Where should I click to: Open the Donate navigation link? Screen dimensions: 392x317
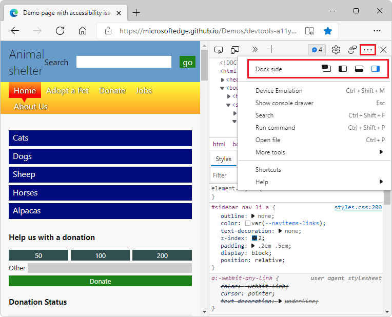click(112, 91)
